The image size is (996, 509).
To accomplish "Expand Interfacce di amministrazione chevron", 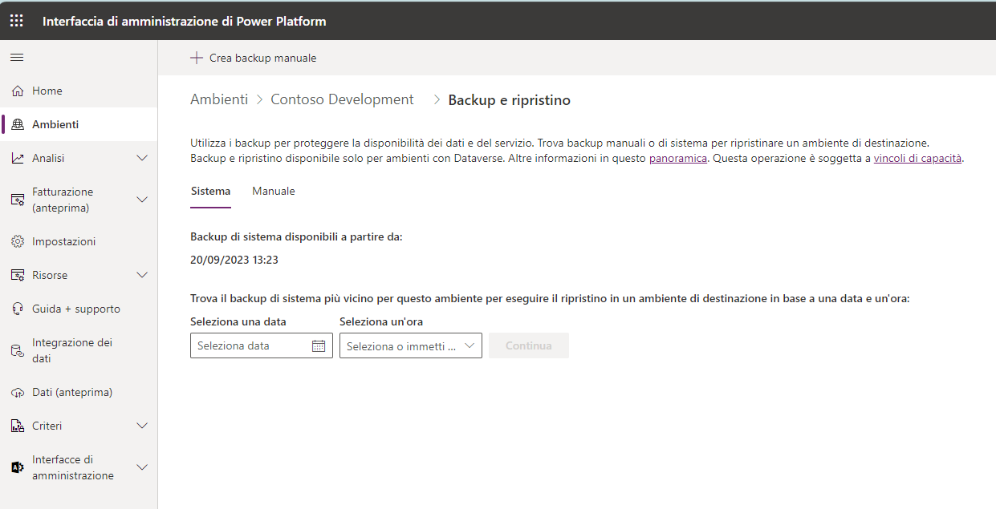I will click(x=142, y=467).
